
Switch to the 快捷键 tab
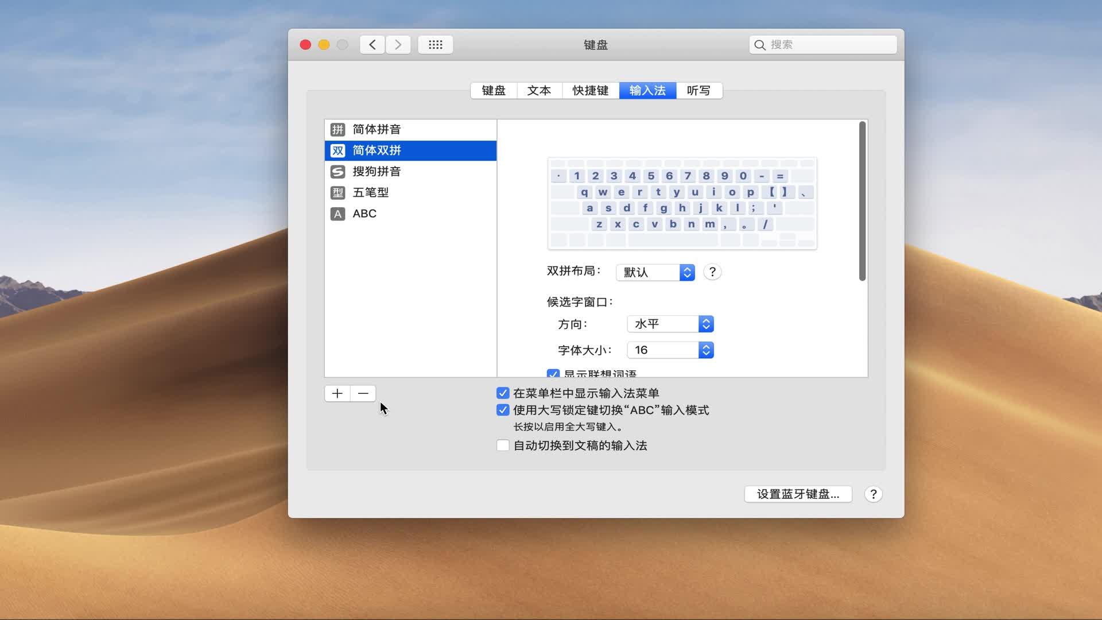[x=591, y=91]
